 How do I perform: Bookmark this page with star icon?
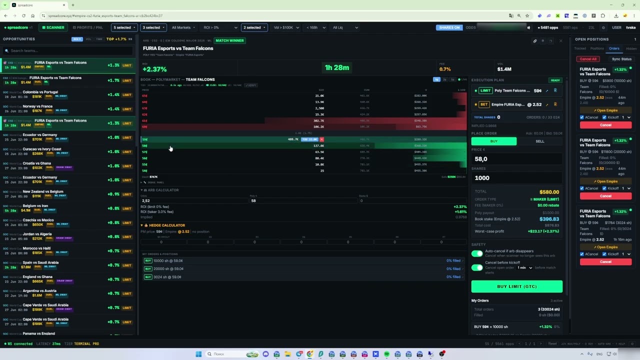point(527,15)
